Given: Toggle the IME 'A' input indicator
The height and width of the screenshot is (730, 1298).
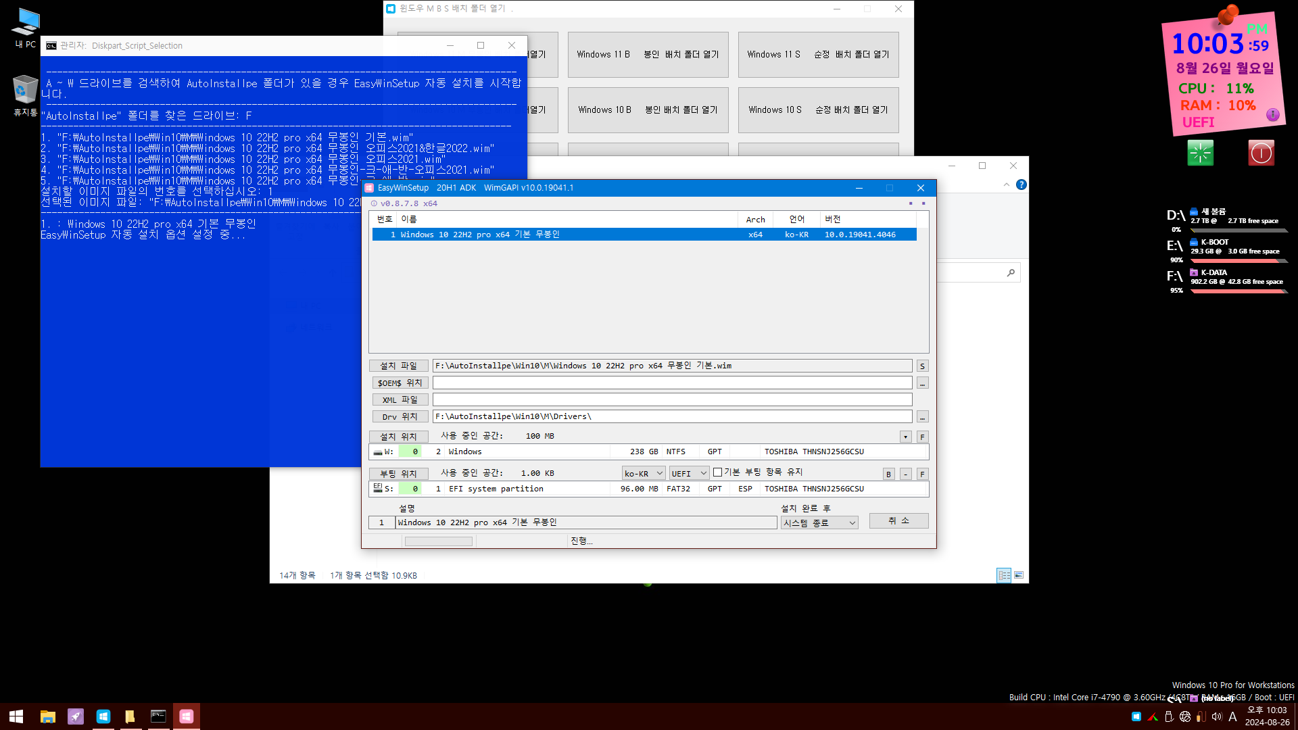Looking at the screenshot, I should [1232, 716].
